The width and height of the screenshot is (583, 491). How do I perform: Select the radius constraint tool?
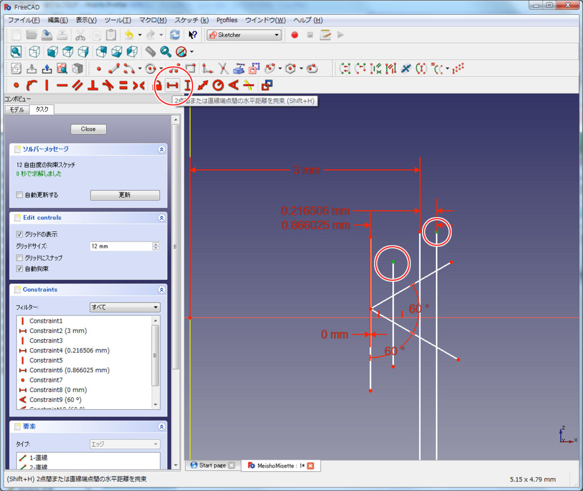(x=218, y=85)
